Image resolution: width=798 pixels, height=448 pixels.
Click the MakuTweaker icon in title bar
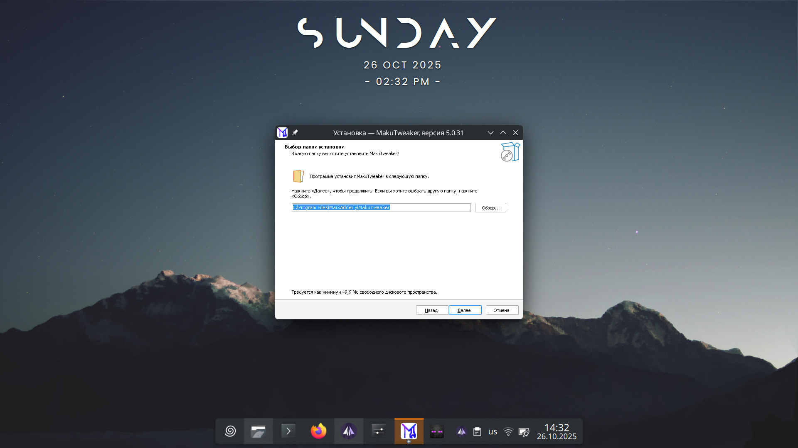tap(283, 133)
